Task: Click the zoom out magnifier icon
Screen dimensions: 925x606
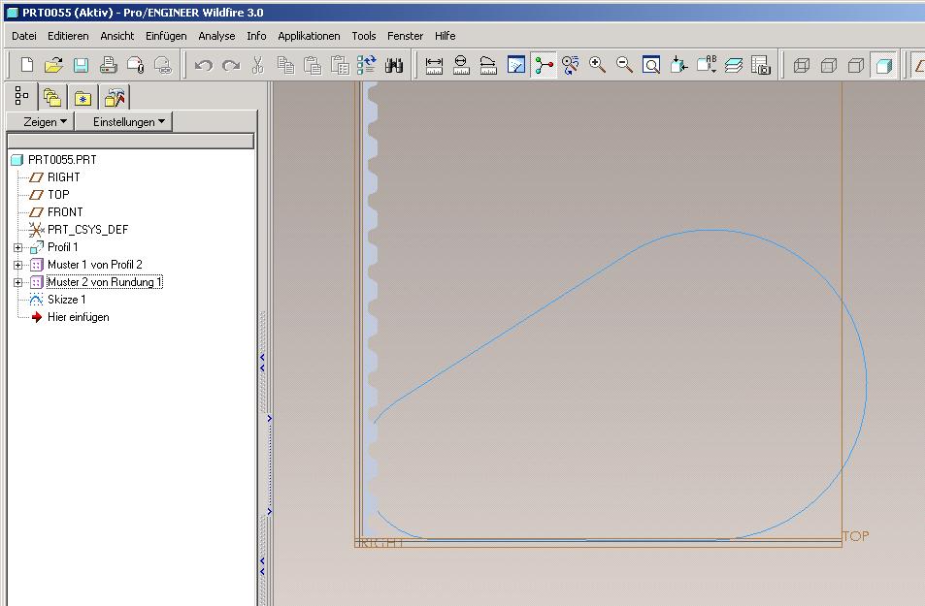Action: click(625, 65)
